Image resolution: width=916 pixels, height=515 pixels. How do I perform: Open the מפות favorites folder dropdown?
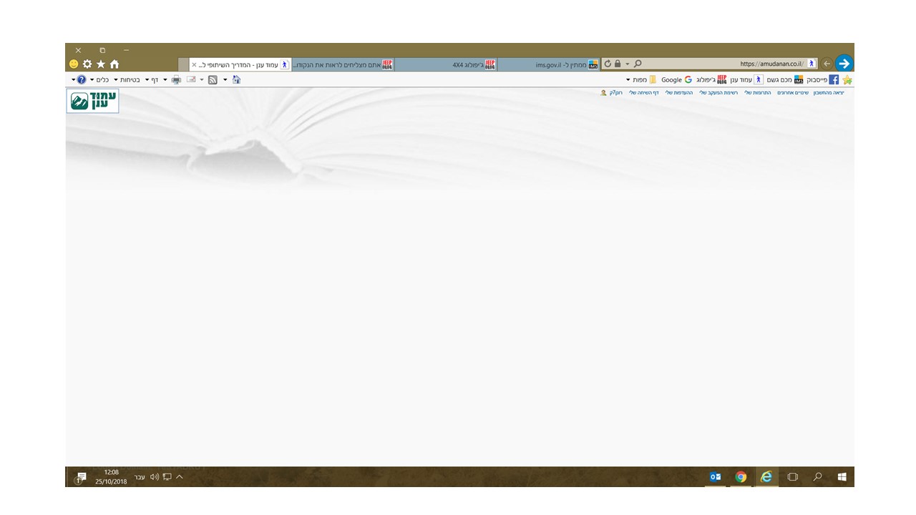[639, 80]
